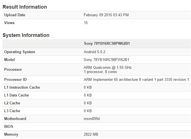
Task: Select 'February 09 2015 03:43 PM' value
Action: 106,15
